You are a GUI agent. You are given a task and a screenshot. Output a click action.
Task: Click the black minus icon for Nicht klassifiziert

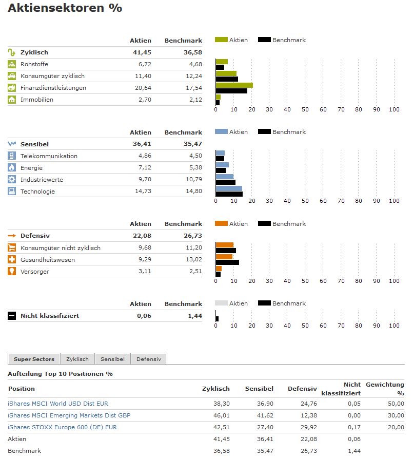click(12, 316)
